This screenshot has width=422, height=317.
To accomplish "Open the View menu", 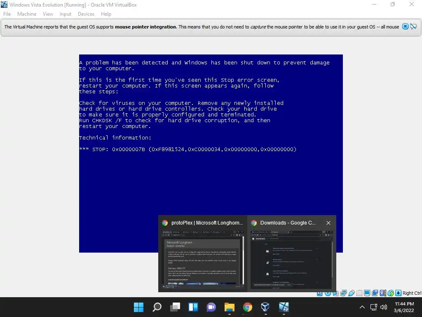I will 48,14.
